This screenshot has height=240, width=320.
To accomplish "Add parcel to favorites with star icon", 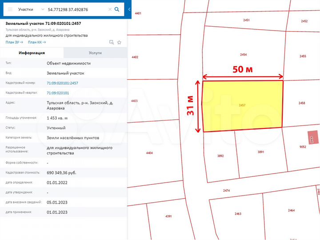I will tap(119, 42).
